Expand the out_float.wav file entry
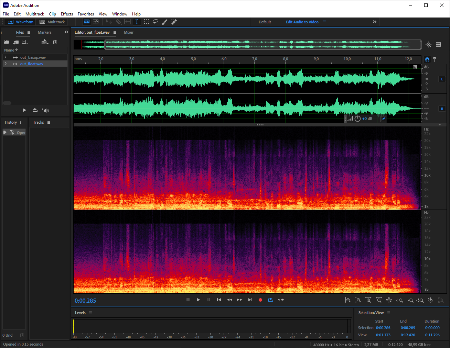This screenshot has height=348, width=450. pyautogui.click(x=6, y=64)
